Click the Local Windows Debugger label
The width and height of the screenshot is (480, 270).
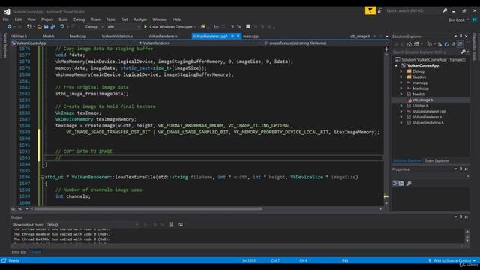tap(171, 27)
